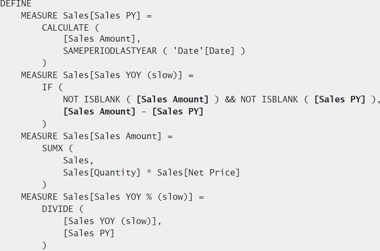This screenshot has width=380, height=251.
Task: Click bold [Sales PY] inside second ISBLANK
Action: [x=340, y=99]
